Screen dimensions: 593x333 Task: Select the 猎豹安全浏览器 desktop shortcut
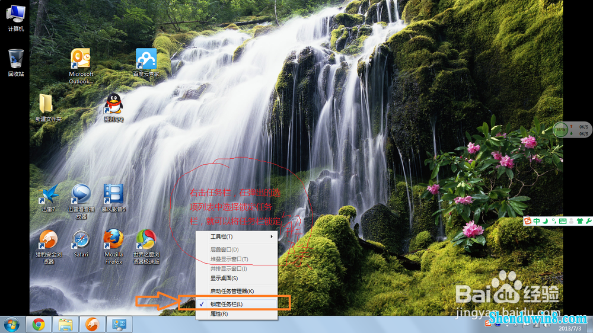pos(49,246)
